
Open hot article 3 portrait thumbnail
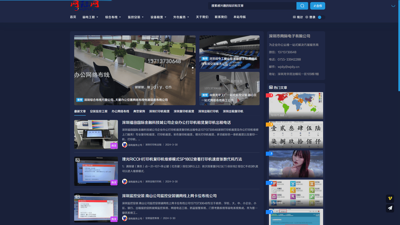[296, 164]
